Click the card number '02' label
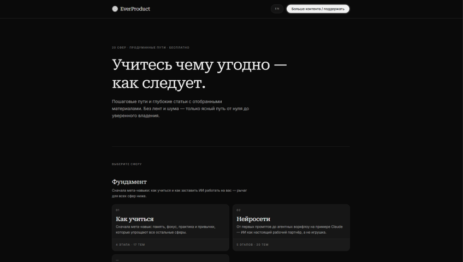 pyautogui.click(x=239, y=210)
